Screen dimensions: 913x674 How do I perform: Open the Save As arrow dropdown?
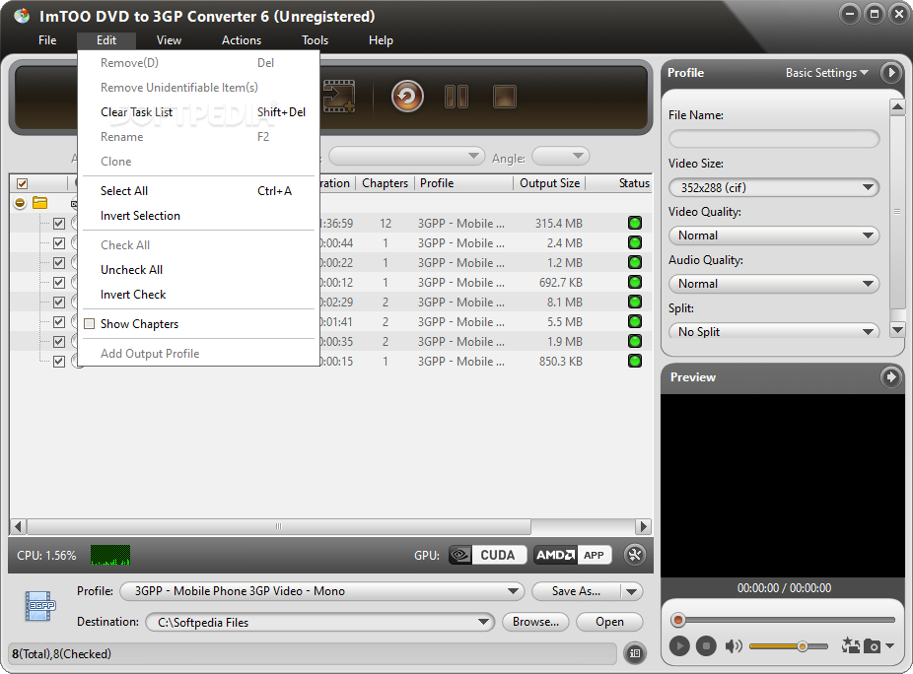(632, 591)
